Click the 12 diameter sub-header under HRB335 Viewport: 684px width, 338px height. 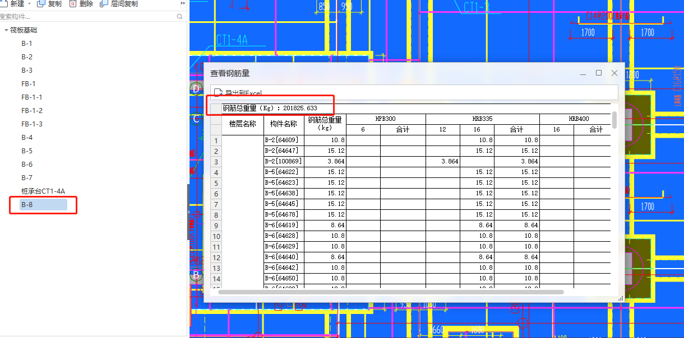coord(443,130)
